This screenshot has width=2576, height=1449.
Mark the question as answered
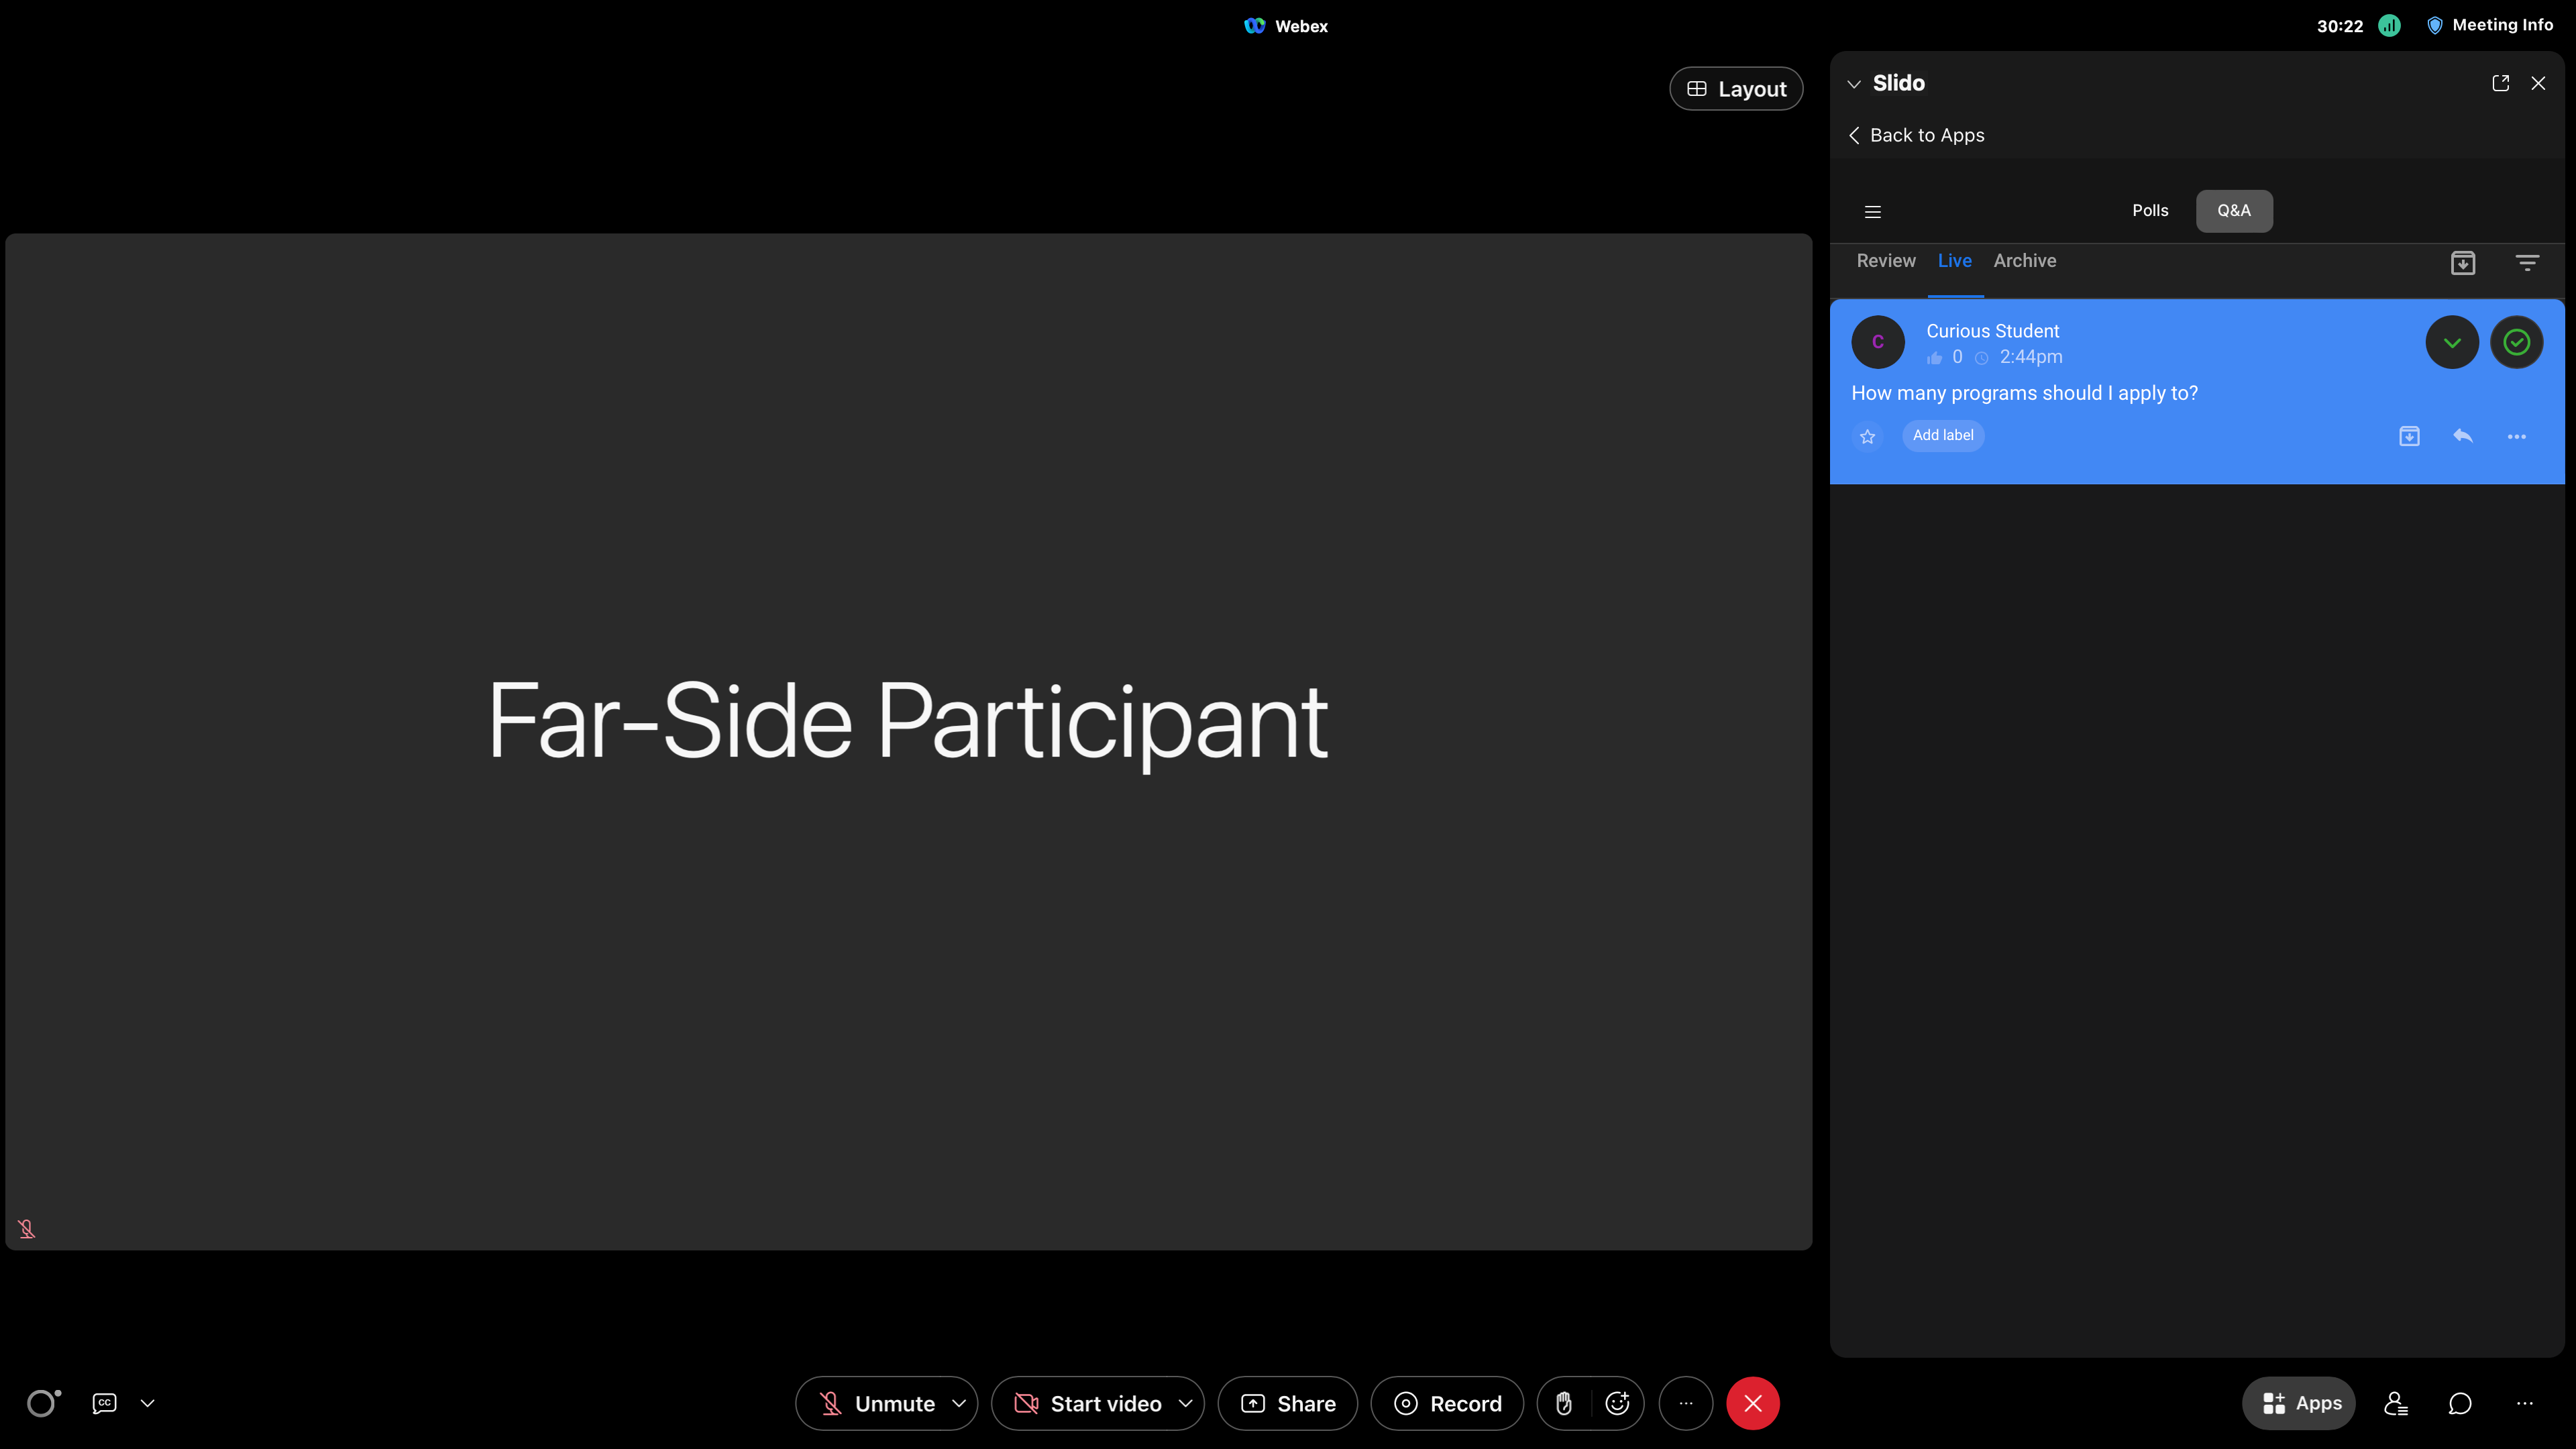2517,342
